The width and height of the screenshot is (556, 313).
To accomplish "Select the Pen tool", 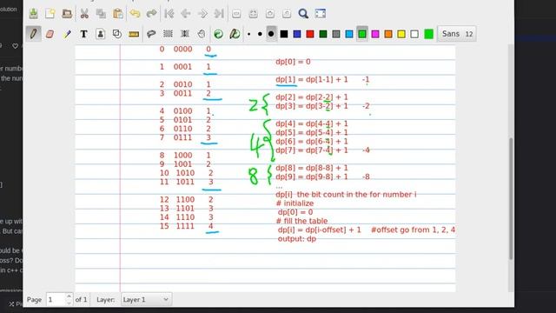I will click(33, 34).
